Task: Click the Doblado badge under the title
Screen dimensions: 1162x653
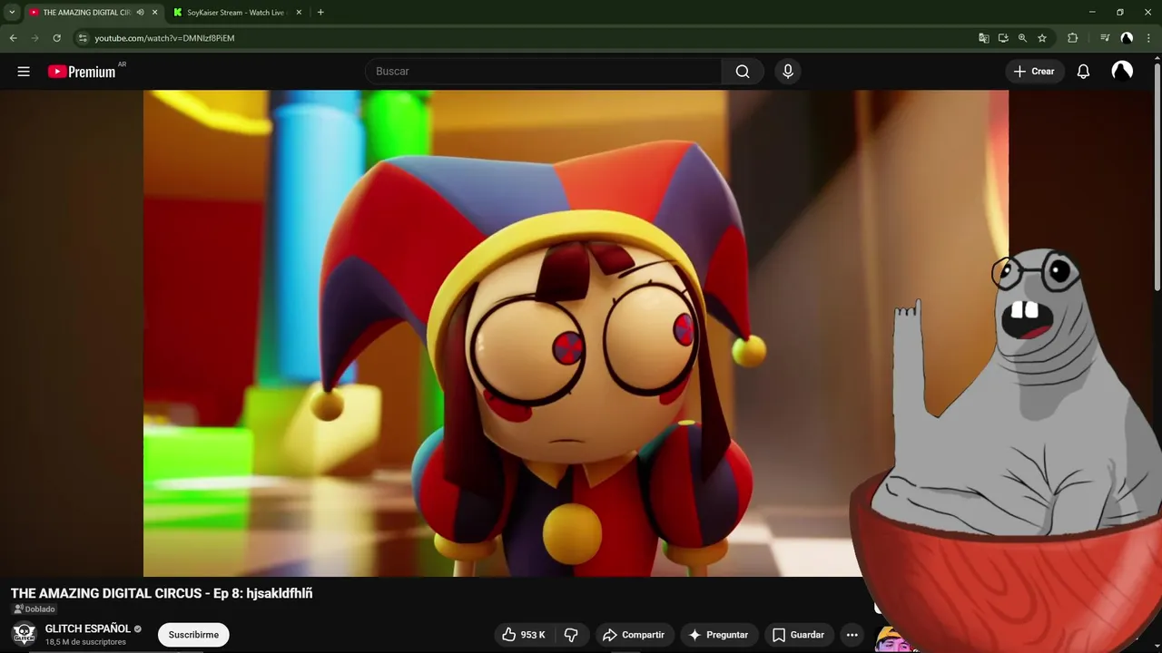Action: [34, 609]
